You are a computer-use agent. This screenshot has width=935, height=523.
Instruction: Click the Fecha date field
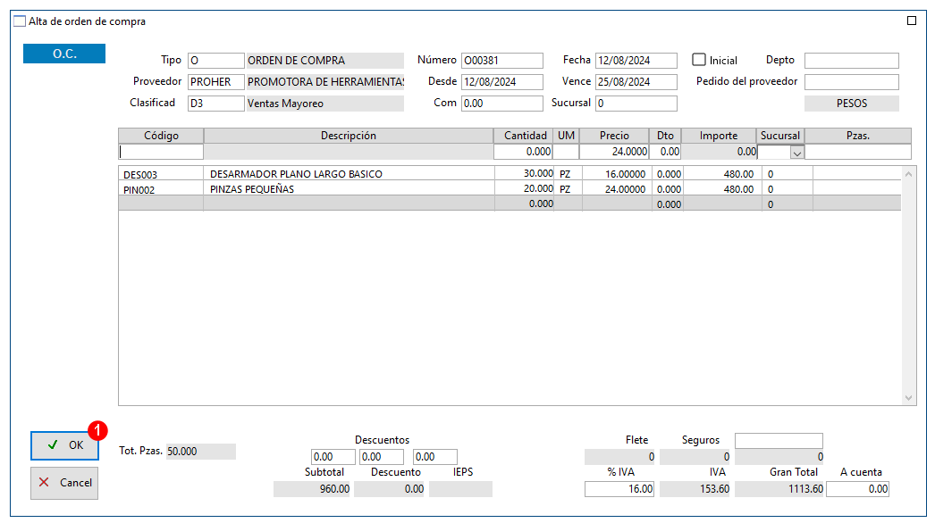click(636, 60)
